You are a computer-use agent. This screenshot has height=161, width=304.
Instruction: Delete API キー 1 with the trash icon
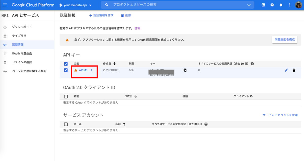tap(294, 70)
